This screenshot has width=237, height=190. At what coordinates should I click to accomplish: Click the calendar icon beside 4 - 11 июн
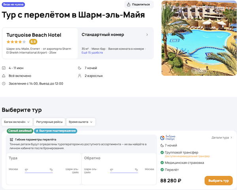(4, 68)
